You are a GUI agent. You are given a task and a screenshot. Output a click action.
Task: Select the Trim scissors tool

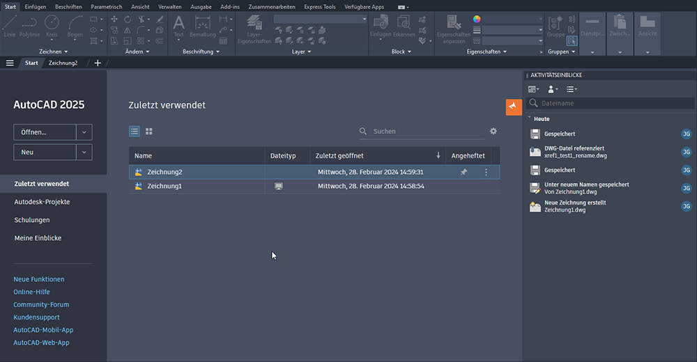pyautogui.click(x=141, y=19)
